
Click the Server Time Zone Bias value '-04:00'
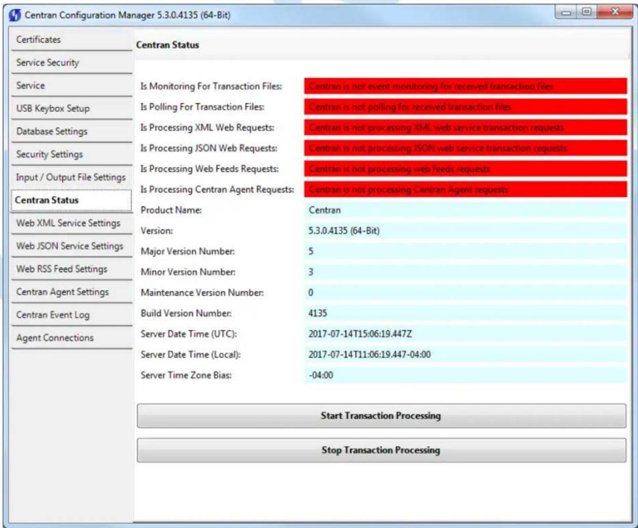[465, 375]
